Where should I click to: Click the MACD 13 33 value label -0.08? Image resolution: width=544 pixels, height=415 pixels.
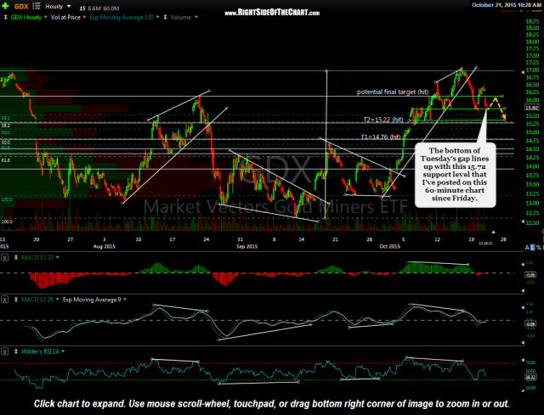(x=530, y=275)
